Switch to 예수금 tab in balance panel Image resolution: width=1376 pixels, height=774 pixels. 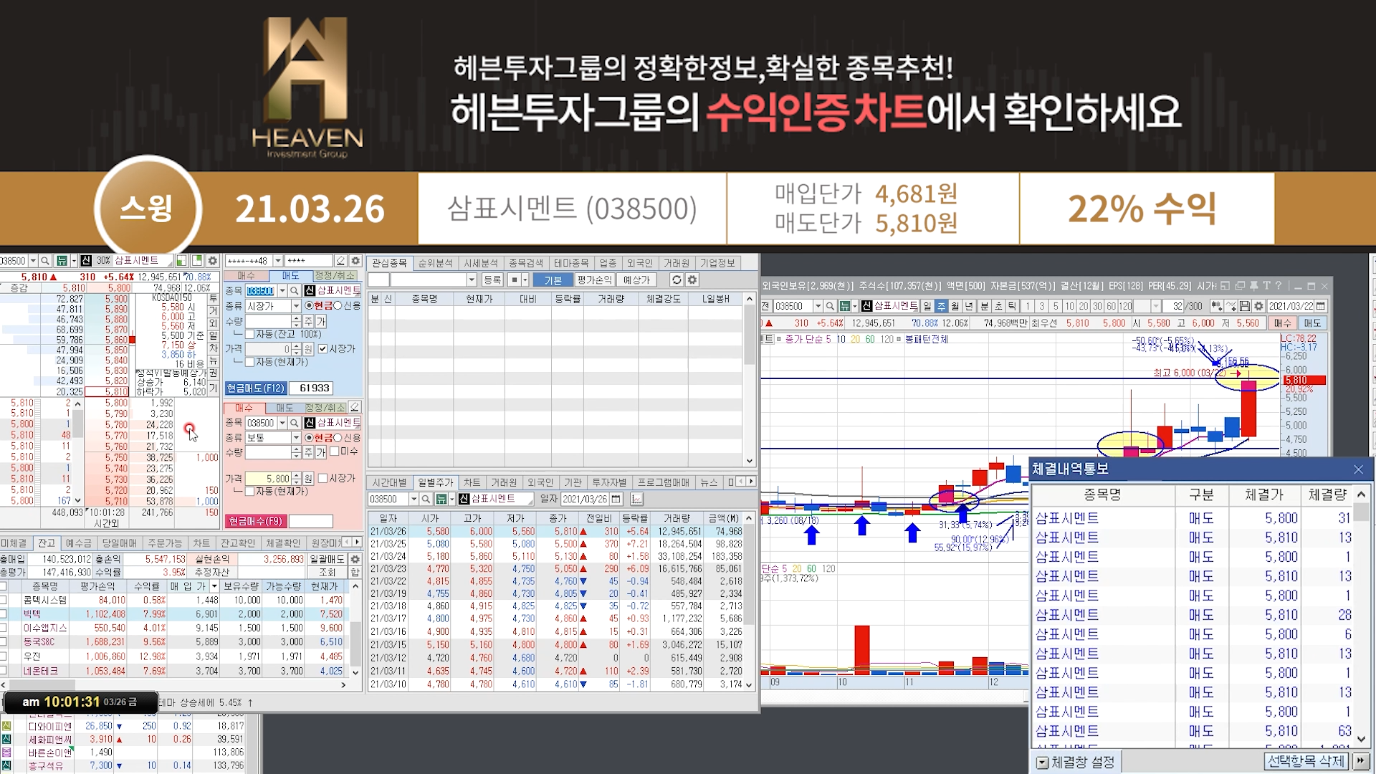click(x=78, y=543)
